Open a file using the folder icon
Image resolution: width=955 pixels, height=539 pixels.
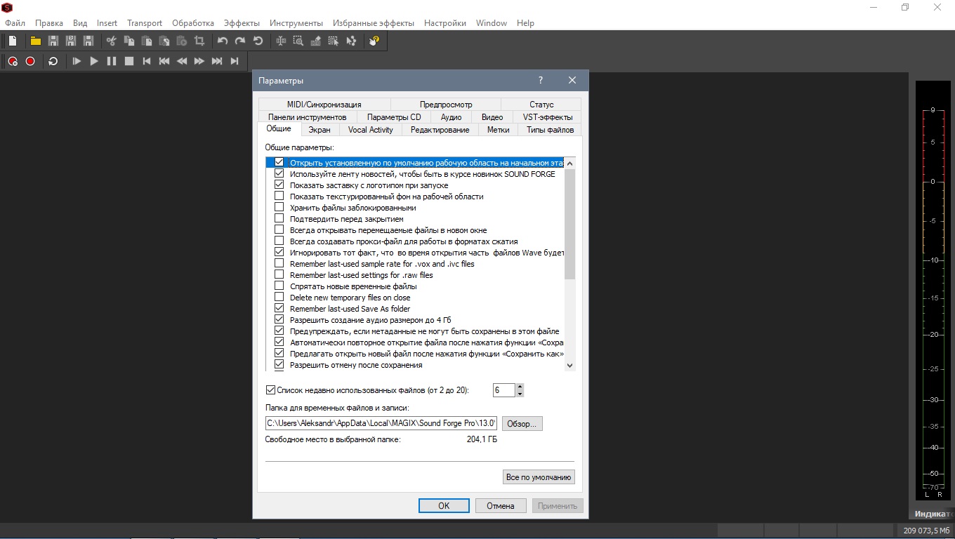[35, 41]
